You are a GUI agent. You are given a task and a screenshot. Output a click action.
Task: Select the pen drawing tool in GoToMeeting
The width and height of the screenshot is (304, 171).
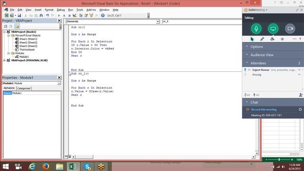262,39
